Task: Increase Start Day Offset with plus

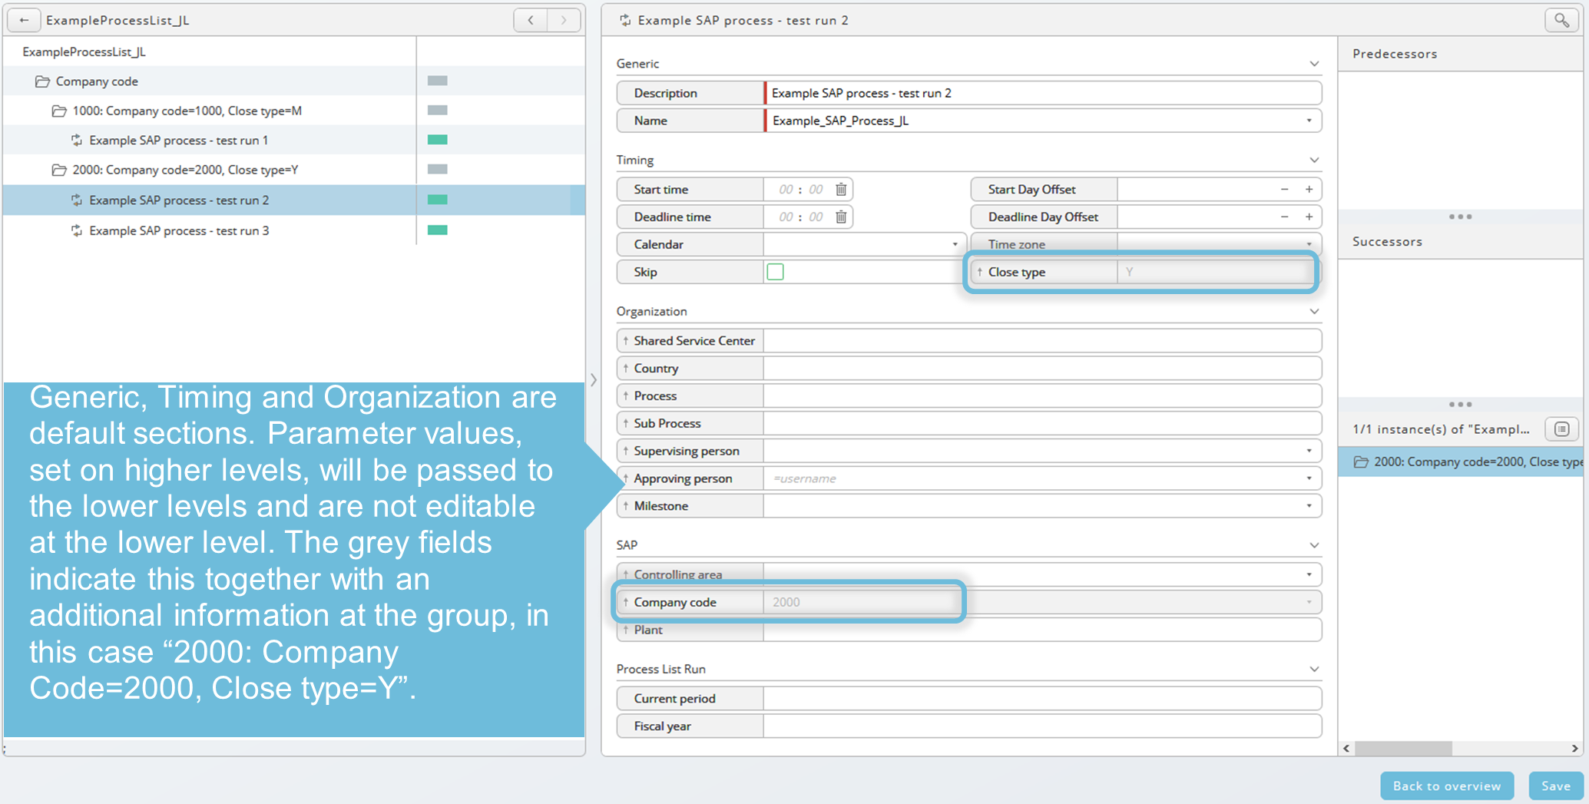Action: click(1309, 189)
